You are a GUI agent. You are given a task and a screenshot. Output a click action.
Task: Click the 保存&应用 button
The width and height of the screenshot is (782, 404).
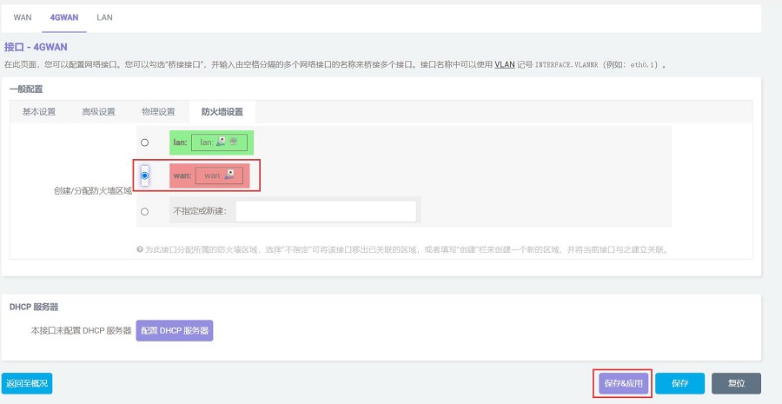point(623,383)
